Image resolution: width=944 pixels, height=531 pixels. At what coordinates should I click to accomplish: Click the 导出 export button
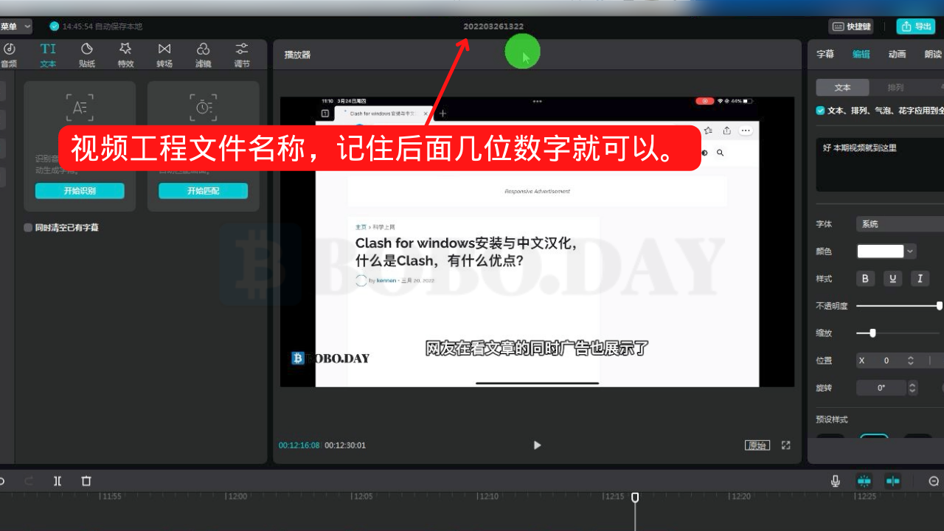click(x=916, y=27)
